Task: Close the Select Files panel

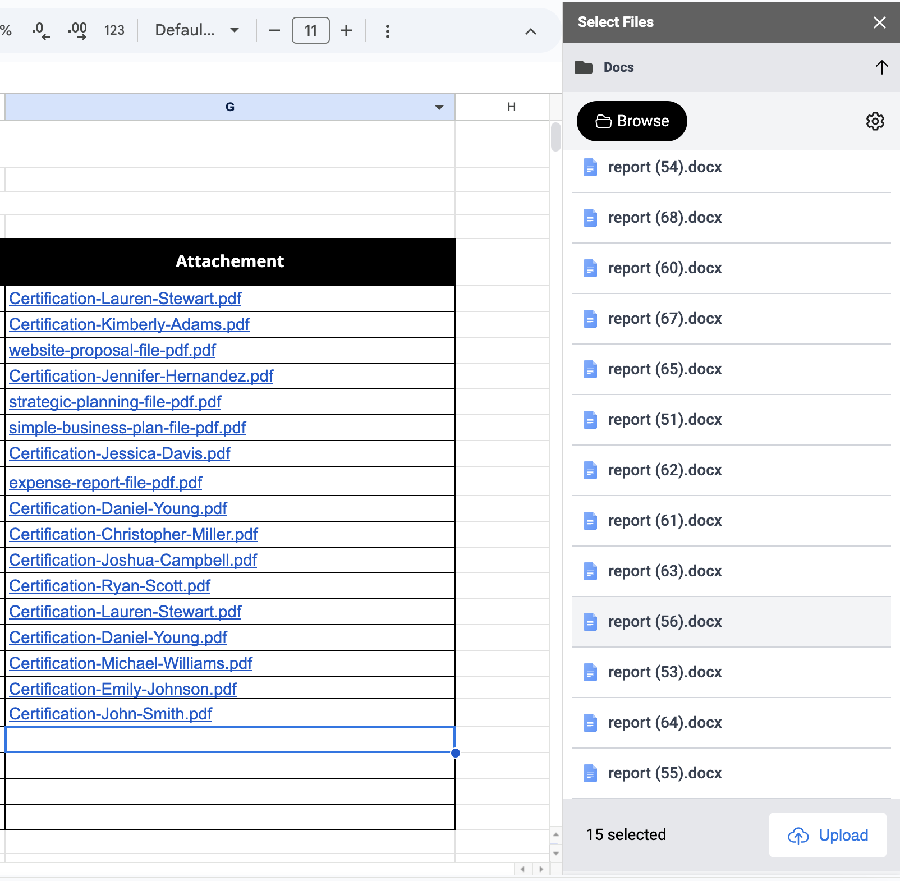Action: (879, 22)
